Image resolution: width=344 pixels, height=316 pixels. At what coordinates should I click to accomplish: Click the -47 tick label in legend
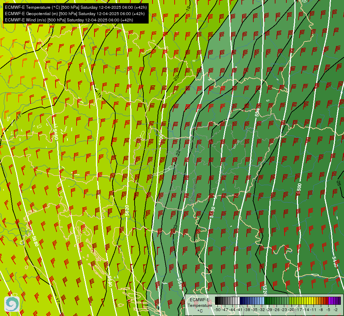coord(225,310)
